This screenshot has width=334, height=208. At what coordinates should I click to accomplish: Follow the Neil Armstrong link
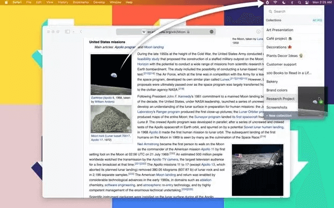tap(148, 144)
